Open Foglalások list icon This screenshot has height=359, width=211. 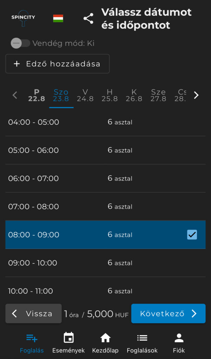pos(142,338)
